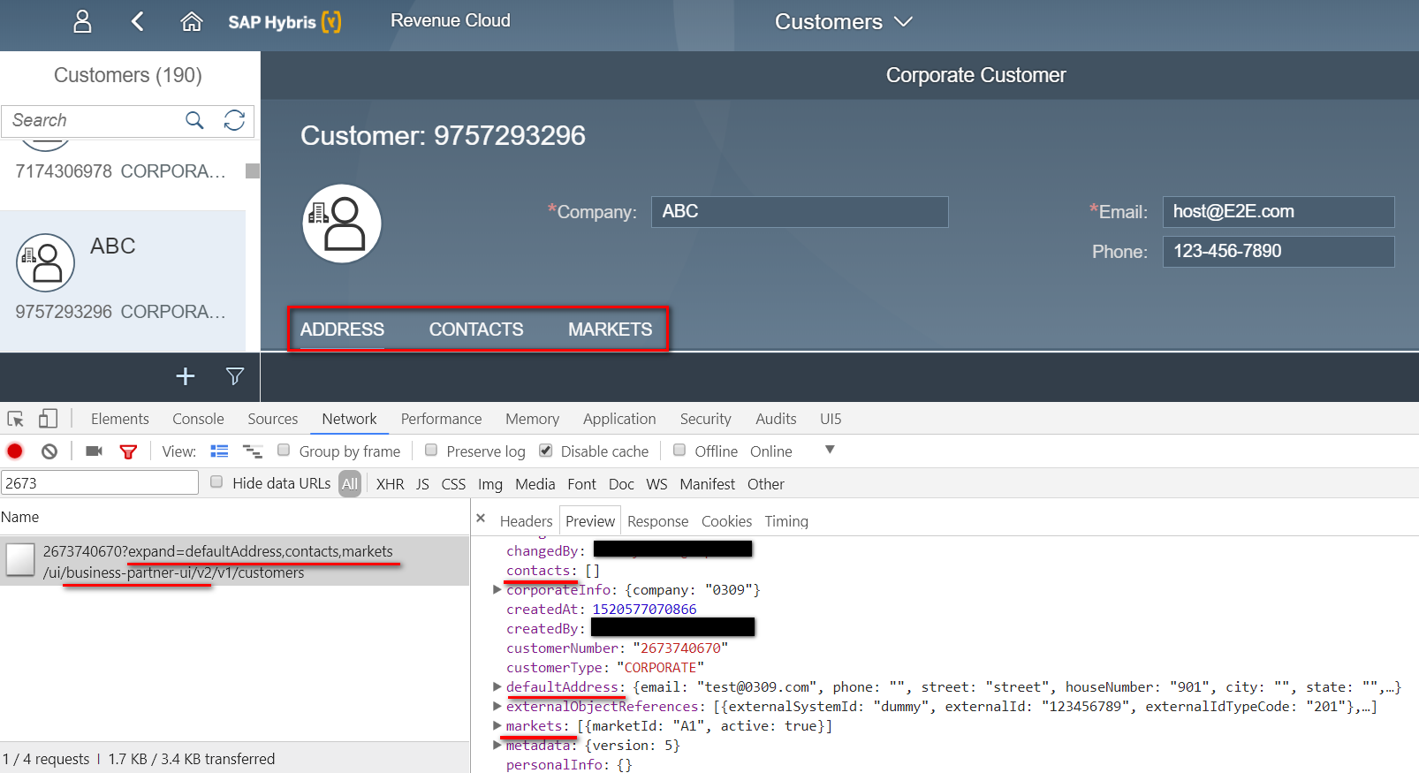Expand the corporateInfo object

(497, 589)
